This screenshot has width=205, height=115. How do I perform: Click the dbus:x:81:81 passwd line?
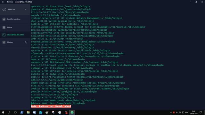point(62,21)
